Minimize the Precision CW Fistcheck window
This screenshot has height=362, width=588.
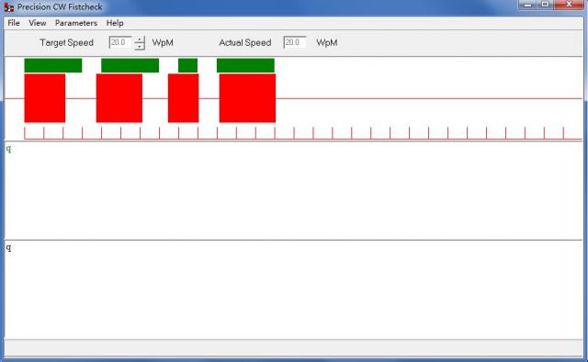click(x=528, y=4)
